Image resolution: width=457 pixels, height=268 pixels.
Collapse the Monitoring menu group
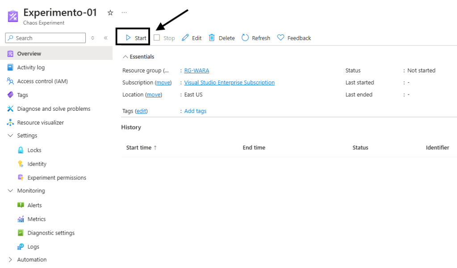pyautogui.click(x=11, y=191)
